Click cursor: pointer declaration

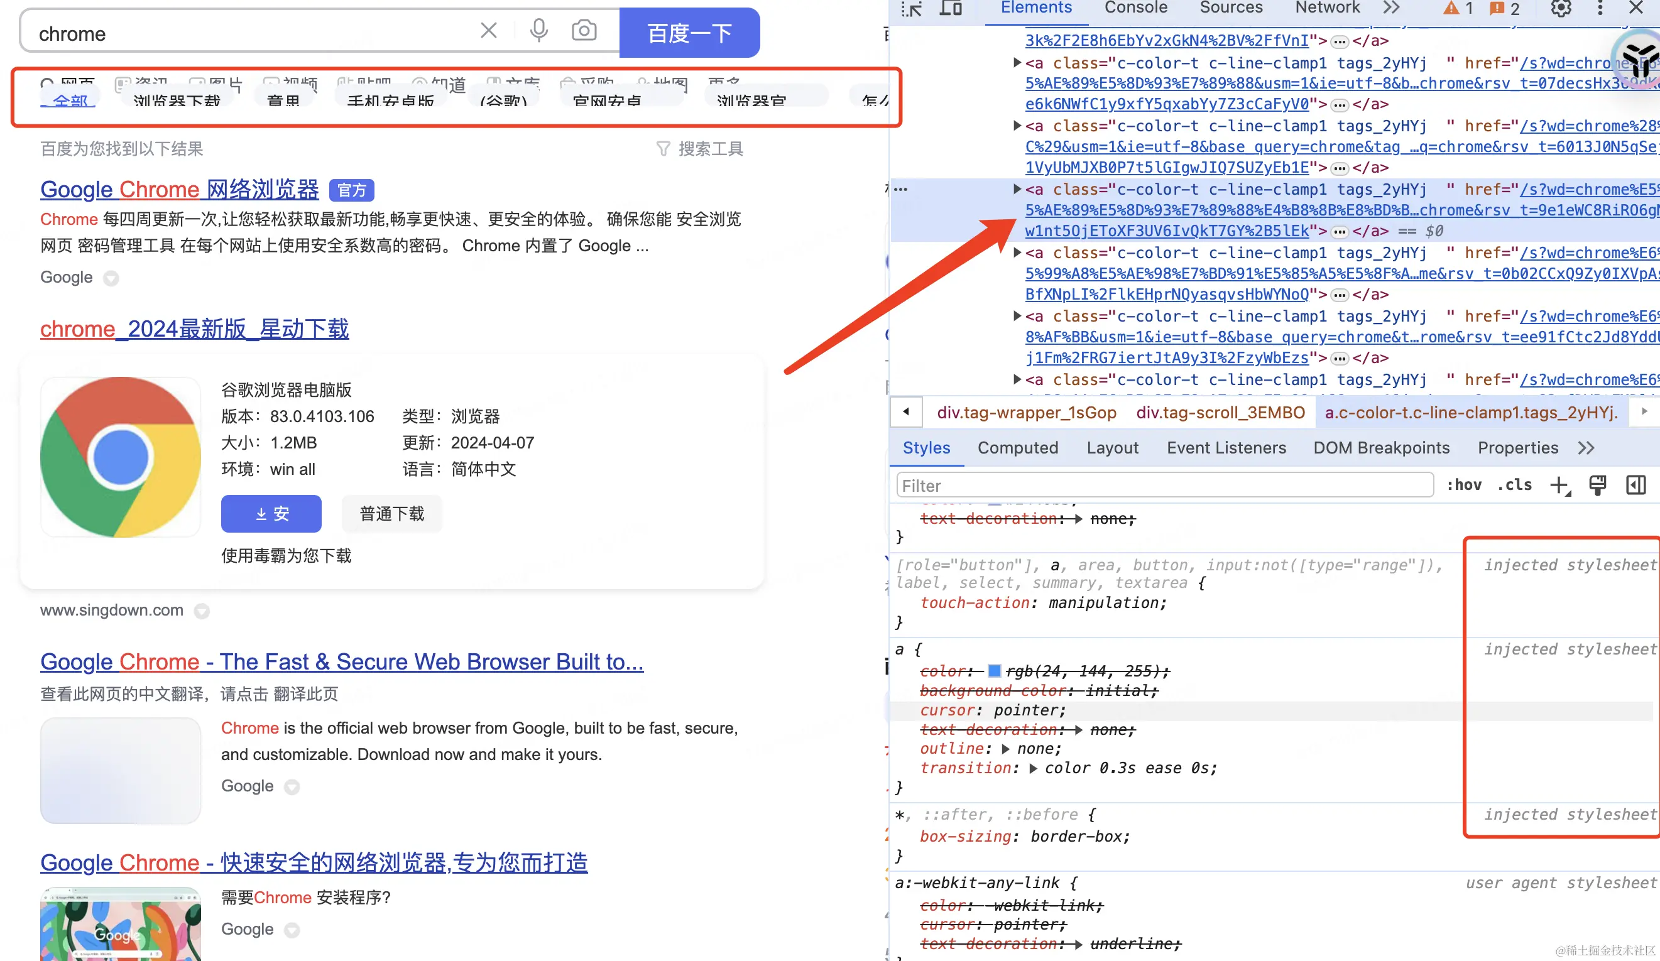(x=993, y=710)
